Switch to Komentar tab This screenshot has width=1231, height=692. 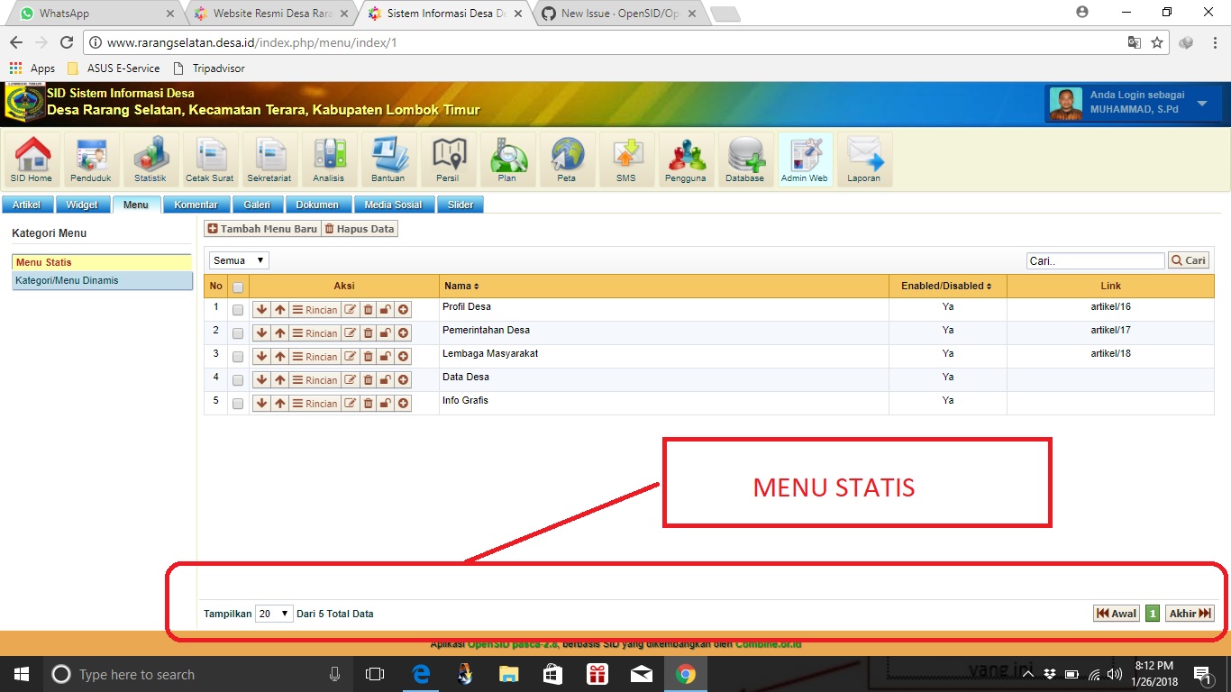(x=196, y=205)
